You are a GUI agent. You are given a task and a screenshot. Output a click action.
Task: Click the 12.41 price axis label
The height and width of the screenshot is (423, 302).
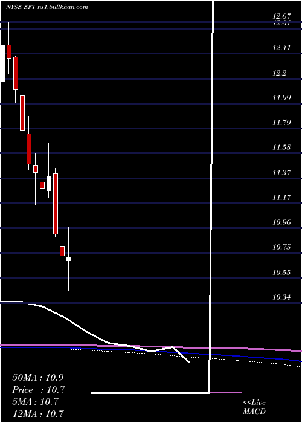tap(281, 48)
